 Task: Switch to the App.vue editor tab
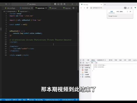(x=67, y=8)
